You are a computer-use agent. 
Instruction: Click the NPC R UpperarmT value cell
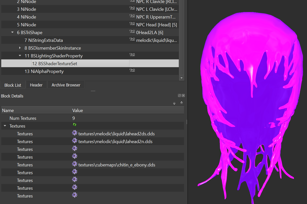pos(156,17)
